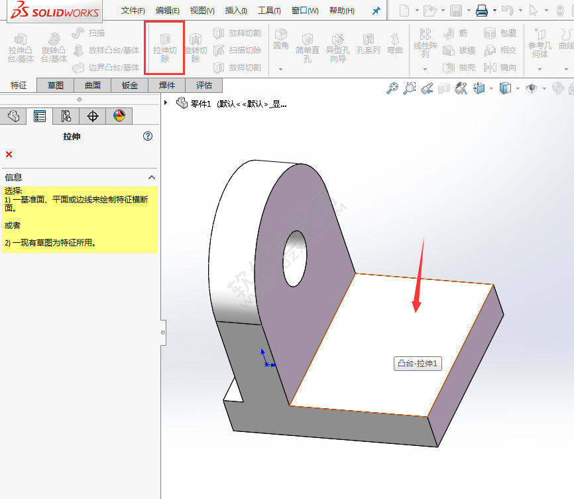
Task: Switch to the 草图 ribbon tab
Action: (55, 85)
